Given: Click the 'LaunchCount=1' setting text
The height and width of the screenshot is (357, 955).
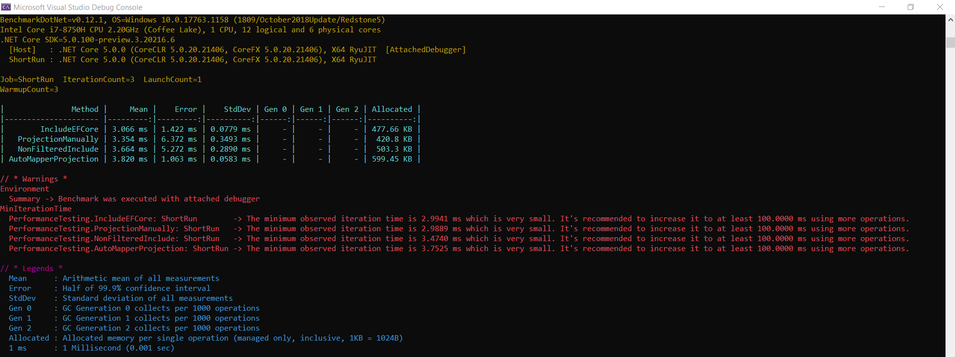Looking at the screenshot, I should click(172, 80).
